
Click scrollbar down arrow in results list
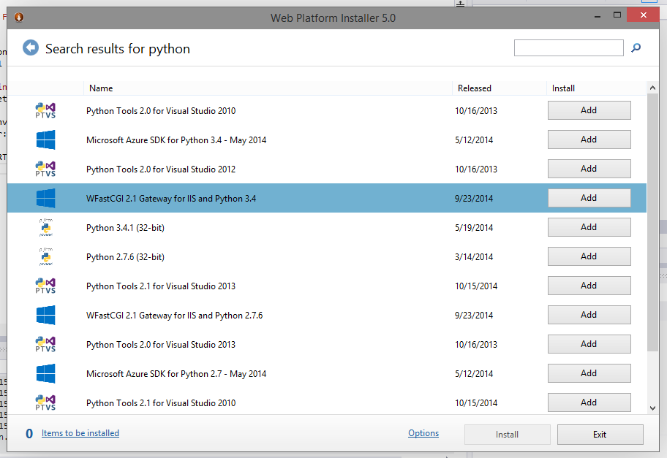[x=652, y=408]
